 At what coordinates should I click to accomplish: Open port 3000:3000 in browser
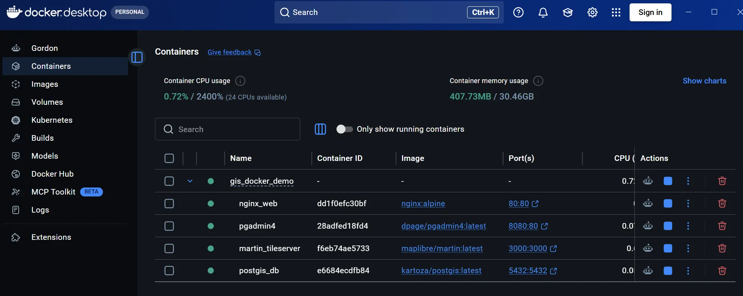[x=533, y=248]
